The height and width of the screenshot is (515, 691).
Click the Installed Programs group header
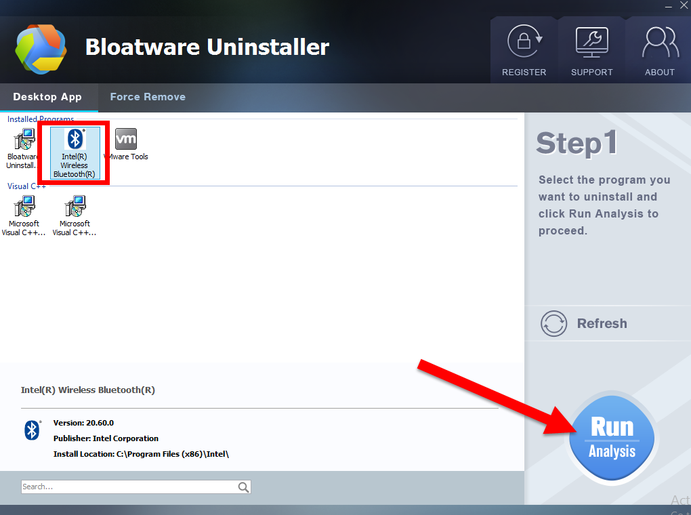click(41, 119)
